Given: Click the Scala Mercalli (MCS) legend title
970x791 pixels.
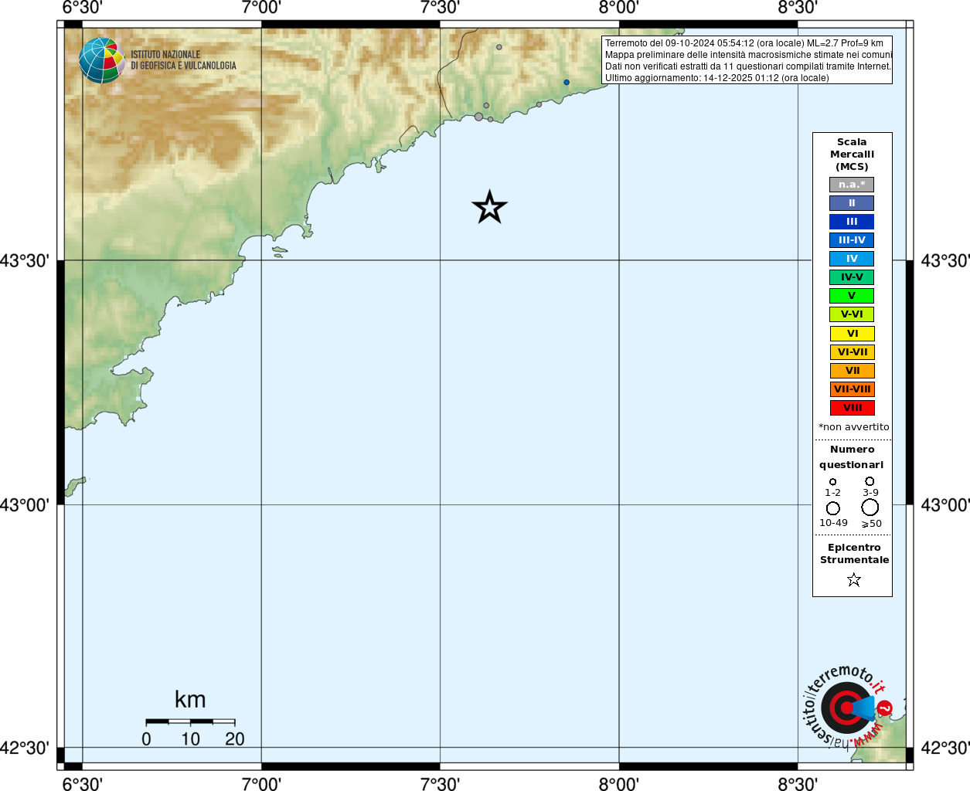Looking at the screenshot, I should pos(852,154).
